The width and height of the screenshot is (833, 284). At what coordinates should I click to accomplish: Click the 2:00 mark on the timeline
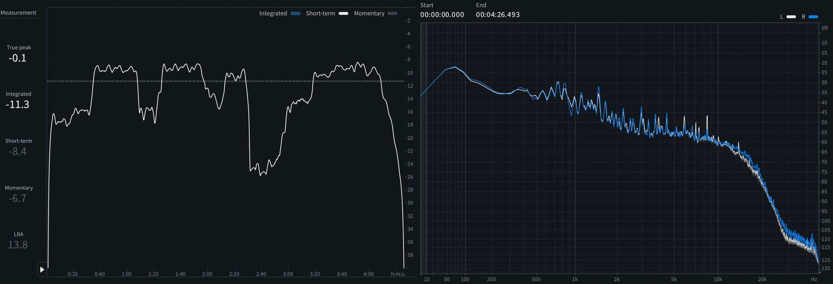click(207, 274)
